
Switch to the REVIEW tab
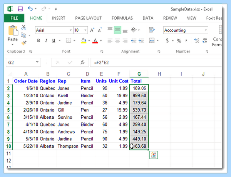coord(170,18)
